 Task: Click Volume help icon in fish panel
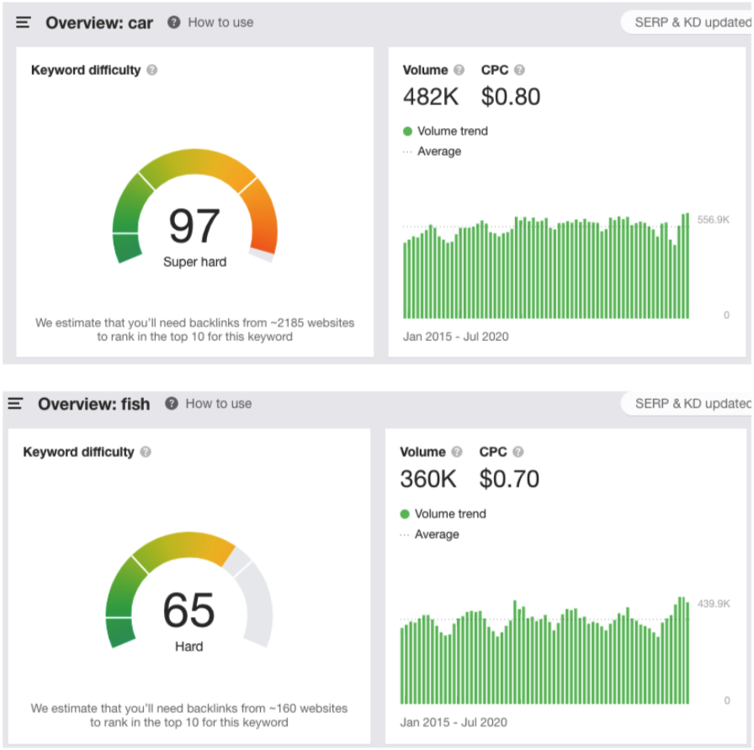pos(457,452)
